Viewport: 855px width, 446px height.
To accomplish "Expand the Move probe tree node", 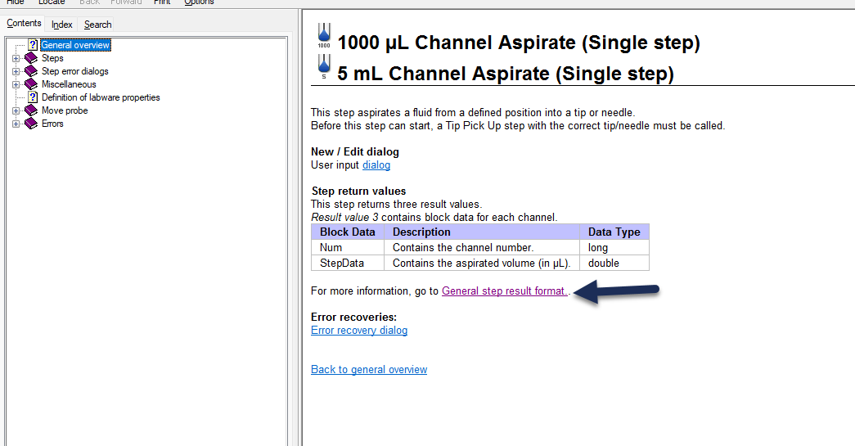I will [16, 110].
